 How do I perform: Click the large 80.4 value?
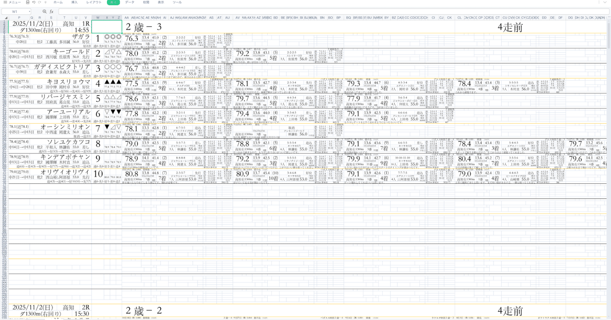(x=465, y=159)
